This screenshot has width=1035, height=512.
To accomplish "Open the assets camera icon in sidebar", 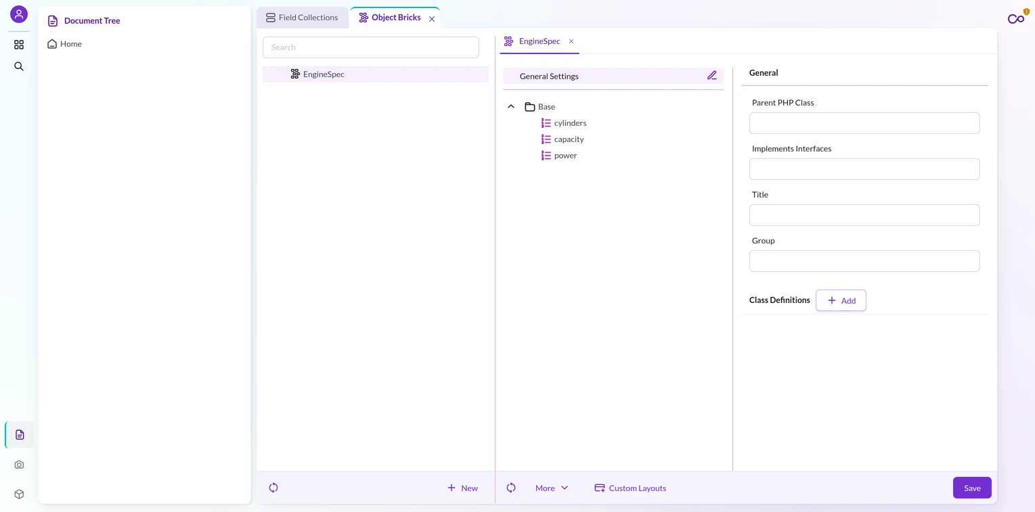I will (x=19, y=465).
